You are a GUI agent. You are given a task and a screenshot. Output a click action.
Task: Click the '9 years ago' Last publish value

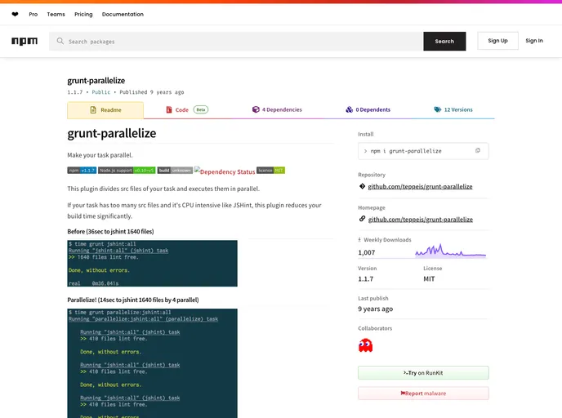tap(375, 309)
